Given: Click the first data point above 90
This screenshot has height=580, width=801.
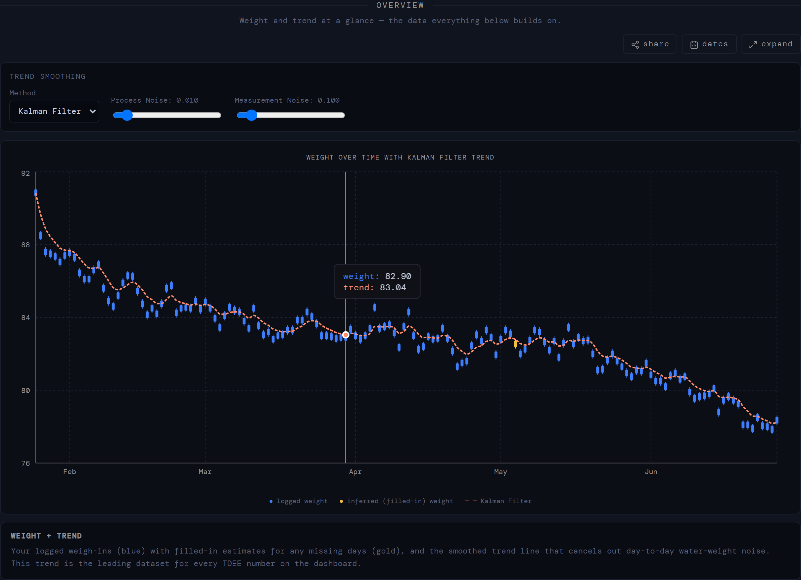Looking at the screenshot, I should (36, 193).
